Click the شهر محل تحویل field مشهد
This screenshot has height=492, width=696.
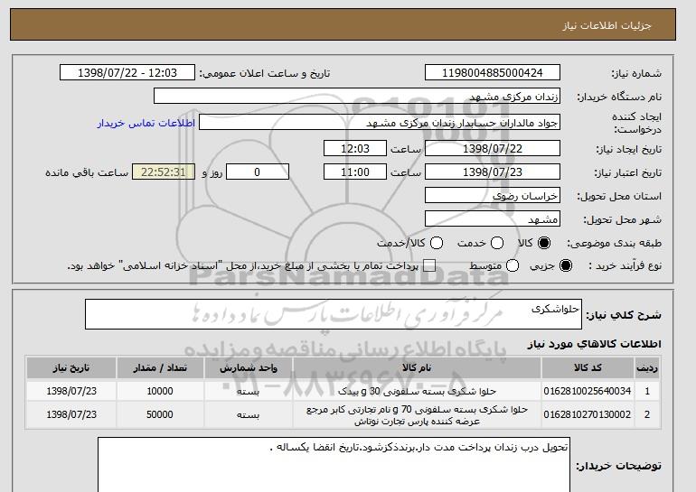click(493, 219)
